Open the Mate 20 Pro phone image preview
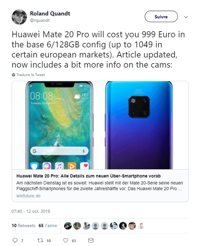This screenshot has height=246, width=200. (x=100, y=125)
